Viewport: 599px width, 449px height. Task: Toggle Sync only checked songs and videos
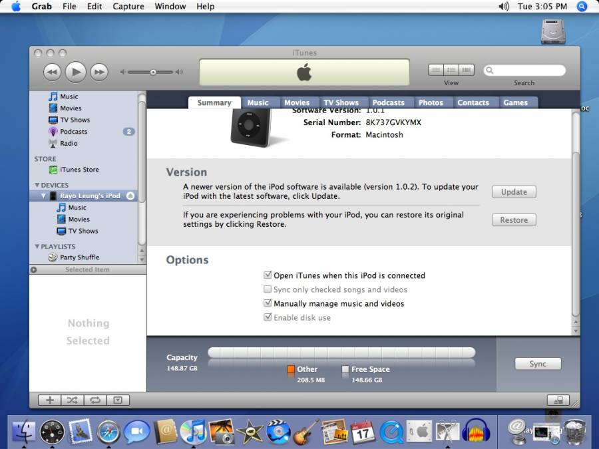pos(268,289)
